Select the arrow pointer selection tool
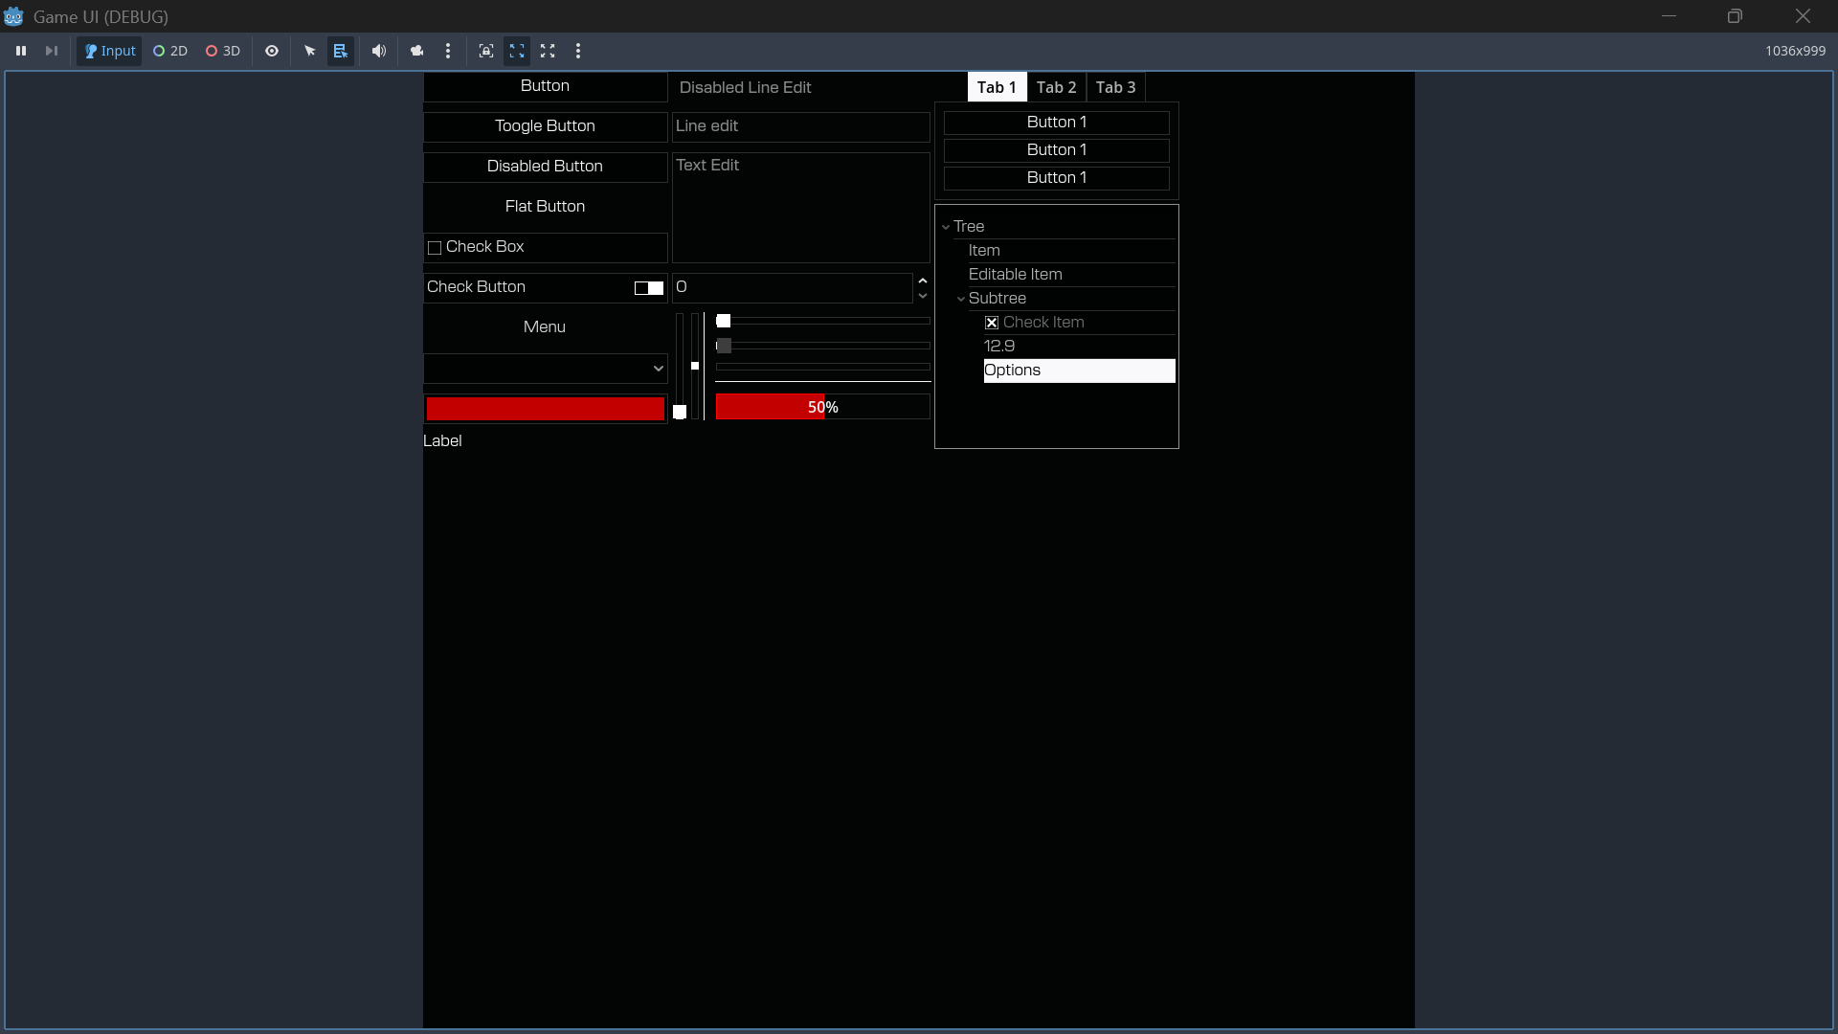 coord(309,51)
